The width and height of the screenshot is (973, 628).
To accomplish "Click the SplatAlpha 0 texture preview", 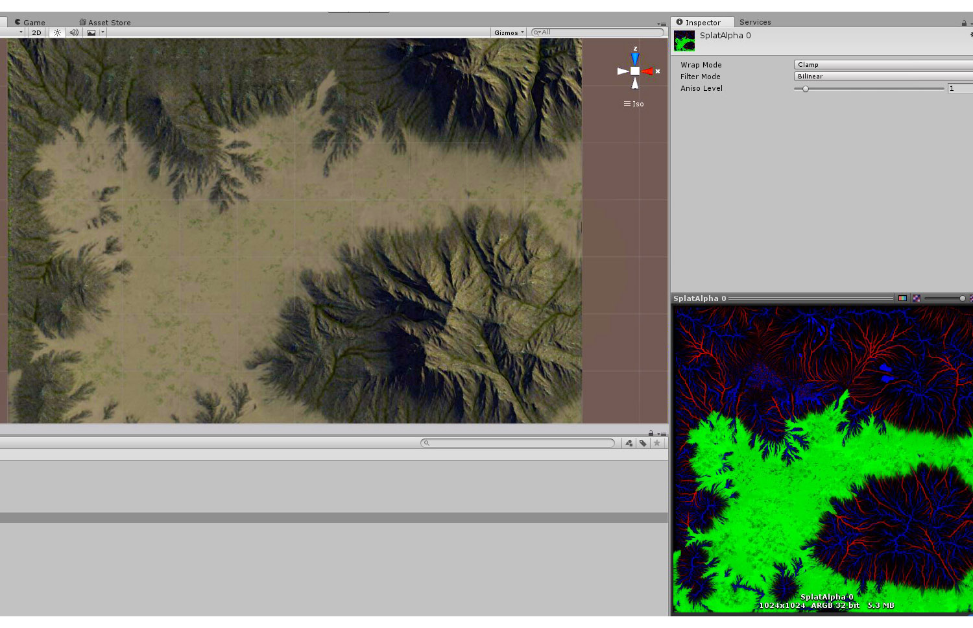I will 823,459.
